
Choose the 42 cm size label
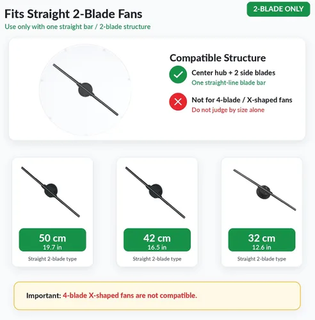(157, 240)
